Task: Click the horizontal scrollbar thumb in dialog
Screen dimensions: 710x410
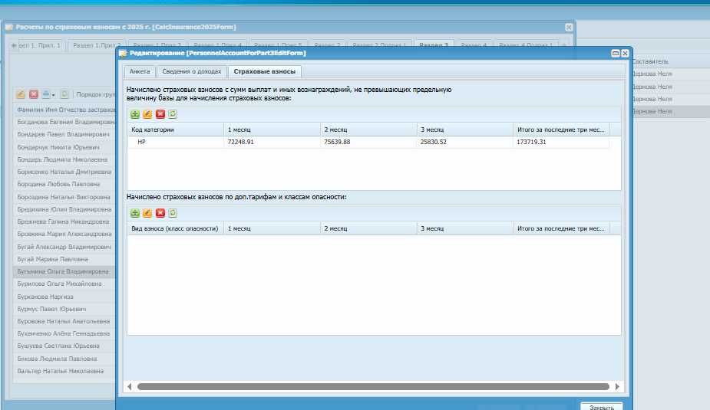Action: pos(373,386)
